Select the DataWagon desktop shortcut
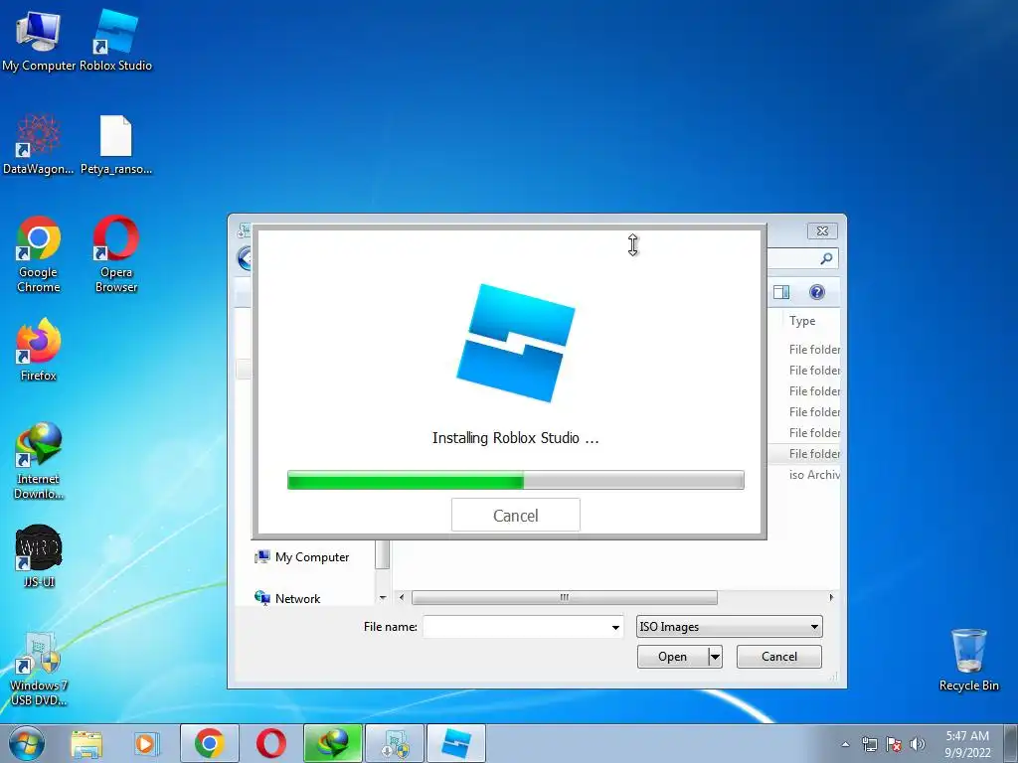 click(x=39, y=144)
